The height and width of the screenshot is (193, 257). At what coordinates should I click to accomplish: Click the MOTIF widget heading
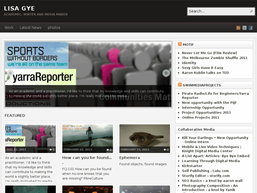(188, 45)
